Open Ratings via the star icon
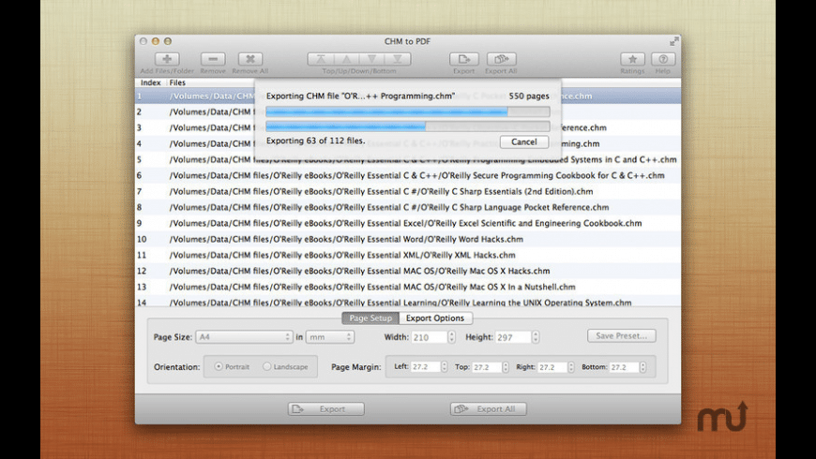The height and width of the screenshot is (459, 816). (632, 59)
